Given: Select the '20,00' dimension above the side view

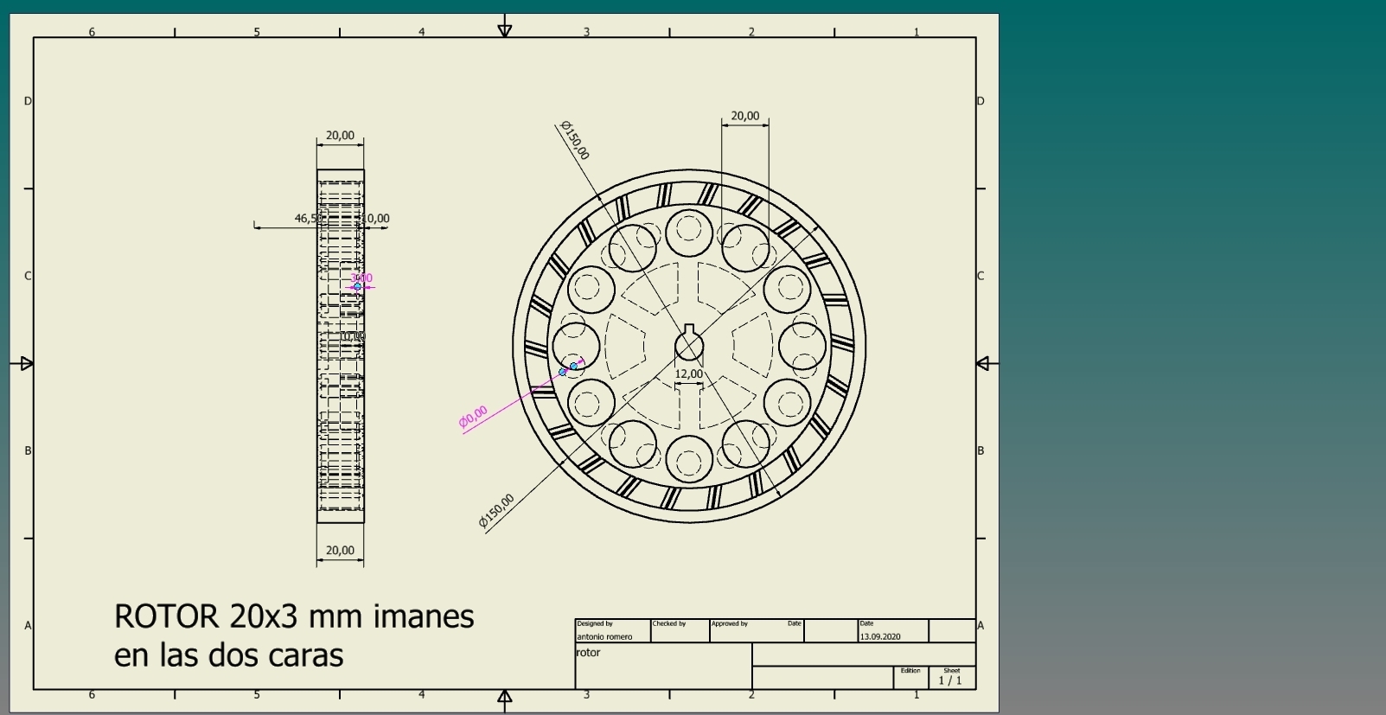Looking at the screenshot, I should pos(340,136).
